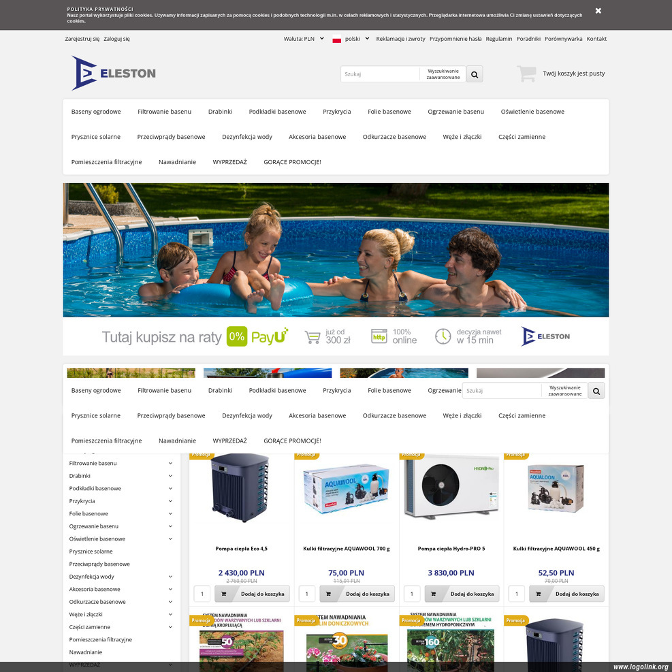Viewport: 672px width, 672px height.
Task: Open the Regulamin link
Action: click(x=499, y=39)
